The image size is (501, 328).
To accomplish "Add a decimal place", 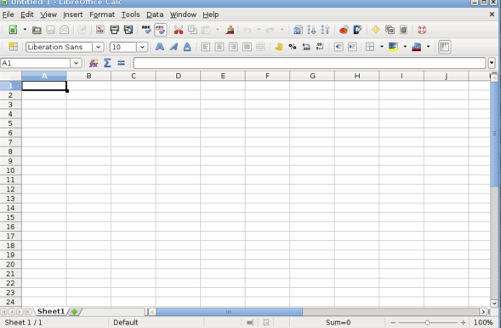I will 306,47.
